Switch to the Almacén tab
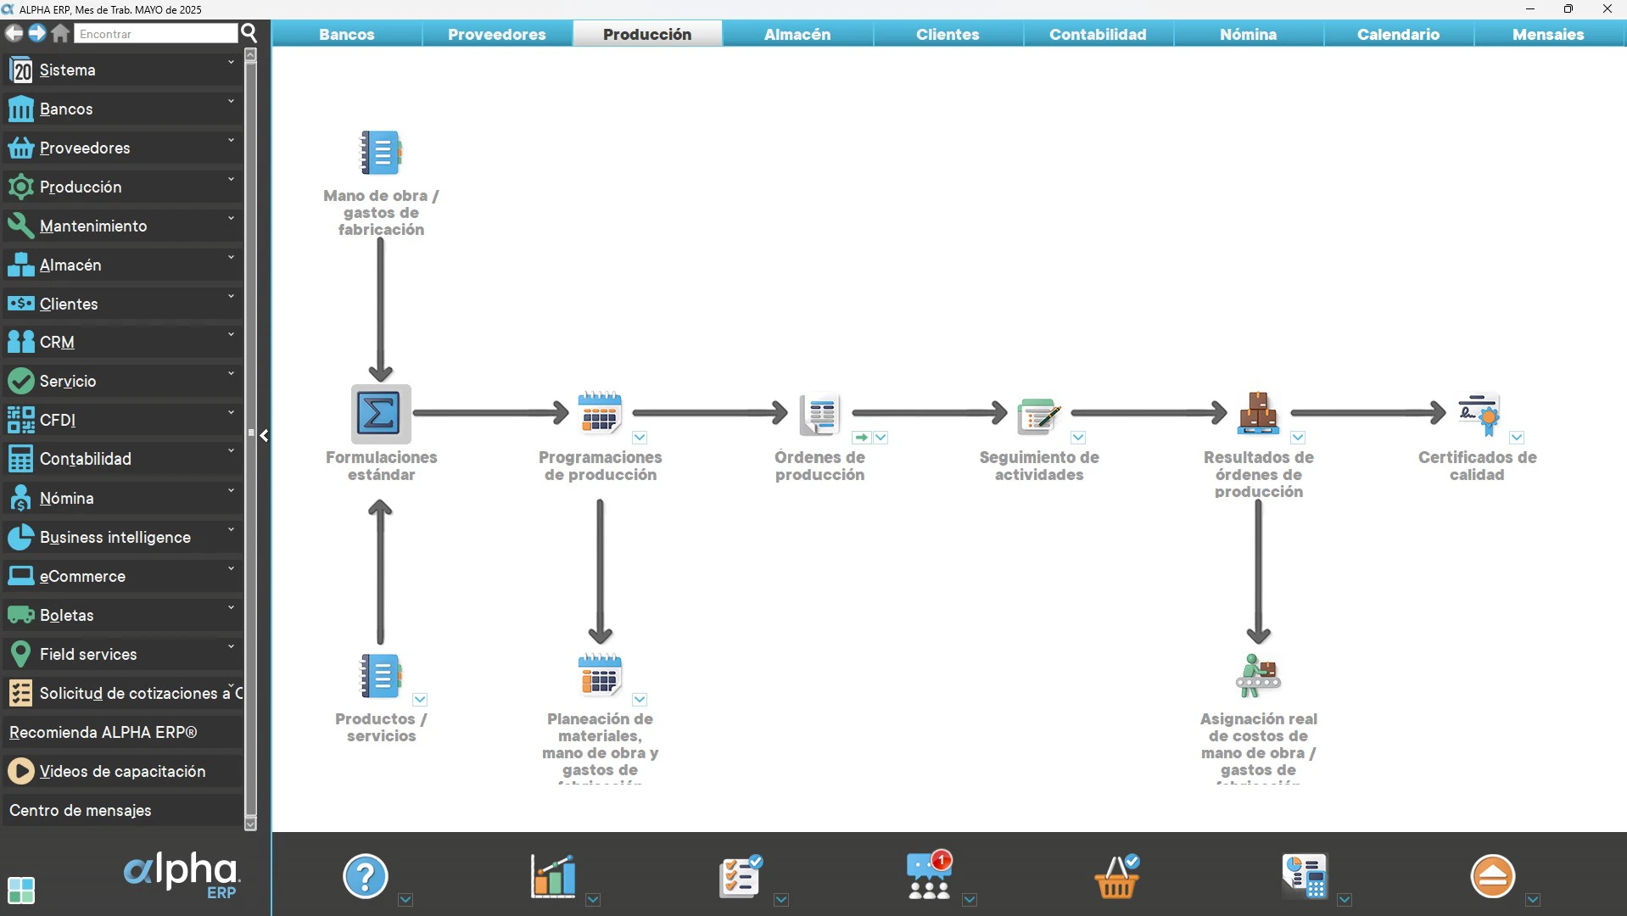Screen dimensions: 1627x916 pyautogui.click(x=796, y=34)
